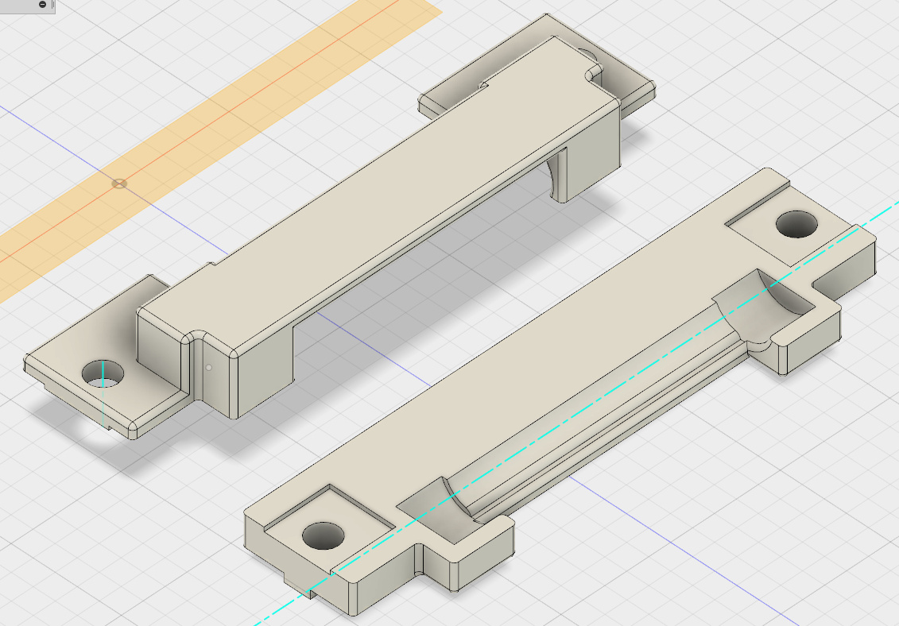Select the far-end mounting hole of the lower bracket
This screenshot has width=899, height=626.
[x=796, y=224]
